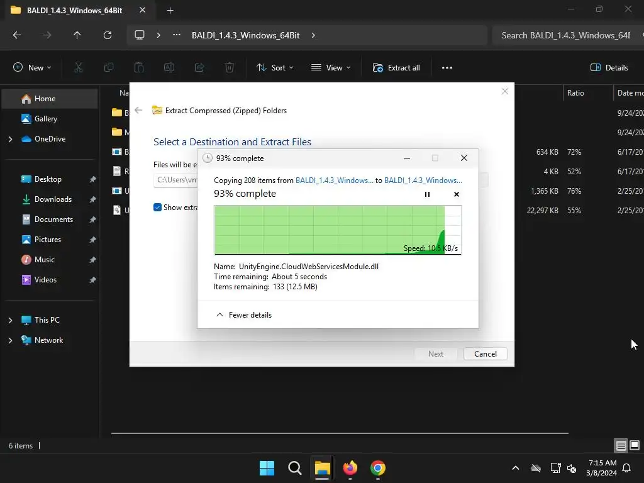
Task: Click the Copy icon in toolbar
Action: click(x=109, y=68)
